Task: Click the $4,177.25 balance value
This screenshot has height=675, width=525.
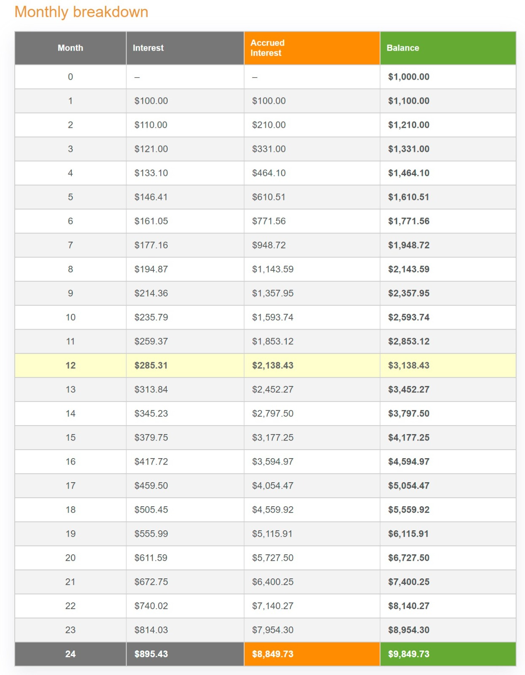Action: point(409,437)
